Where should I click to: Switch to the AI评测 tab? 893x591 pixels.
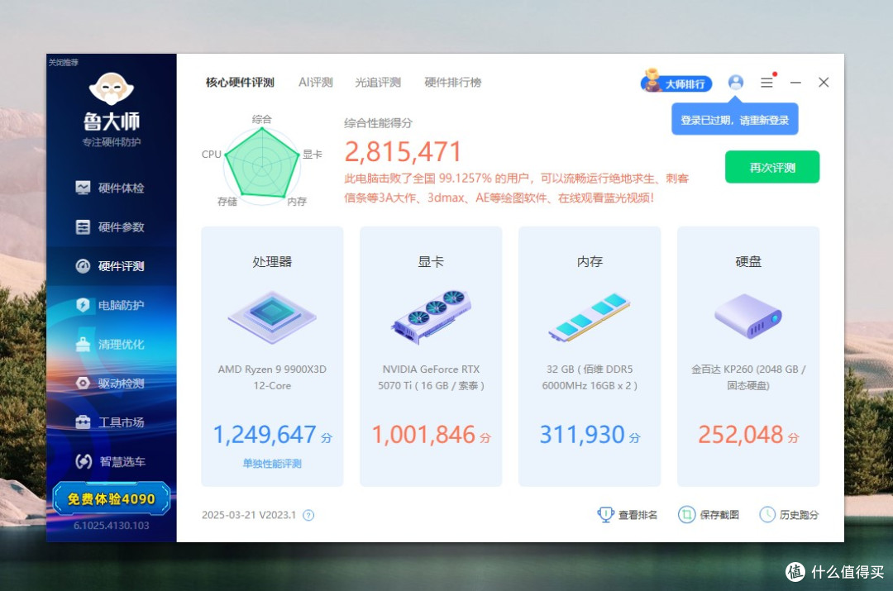pyautogui.click(x=316, y=83)
